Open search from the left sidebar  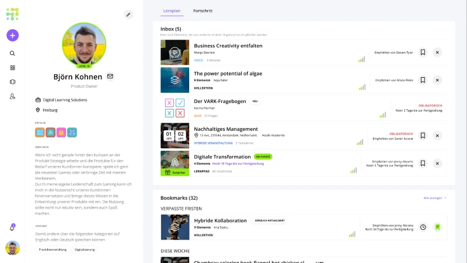coord(12,53)
